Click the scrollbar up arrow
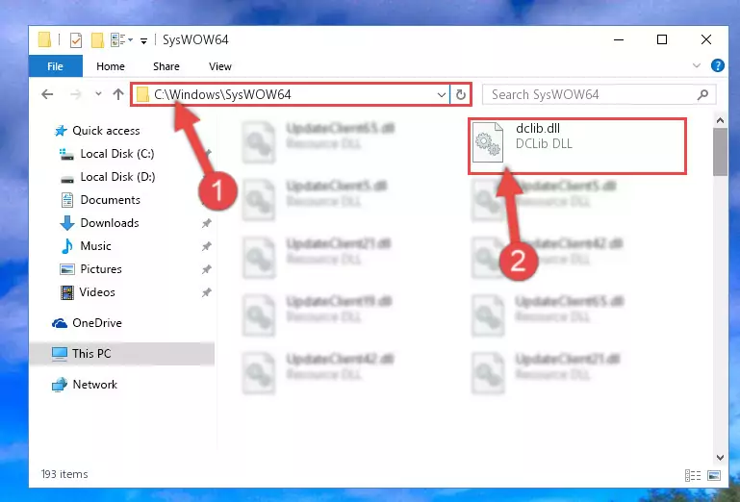The width and height of the screenshot is (740, 502). [x=720, y=121]
